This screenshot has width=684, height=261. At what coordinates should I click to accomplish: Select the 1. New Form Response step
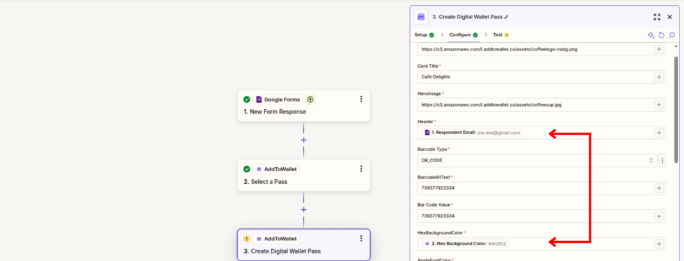304,105
